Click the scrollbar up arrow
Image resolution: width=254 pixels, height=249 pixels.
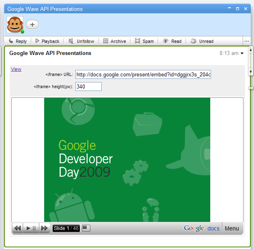click(251, 50)
